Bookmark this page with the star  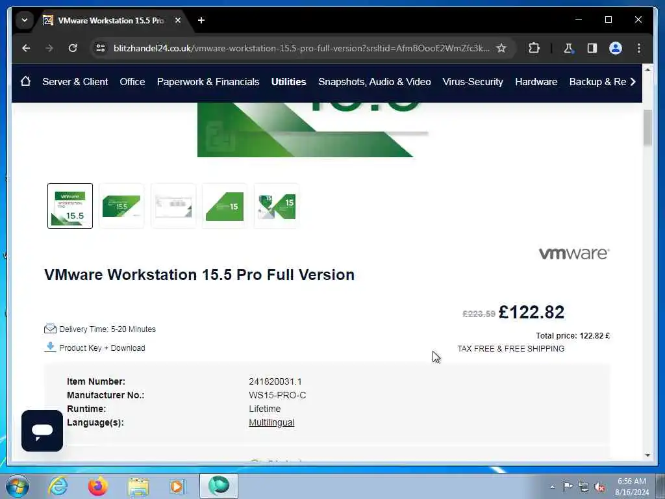tap(501, 48)
